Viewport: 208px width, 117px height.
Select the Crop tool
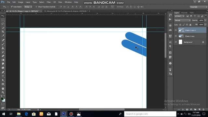[x=3, y=32]
